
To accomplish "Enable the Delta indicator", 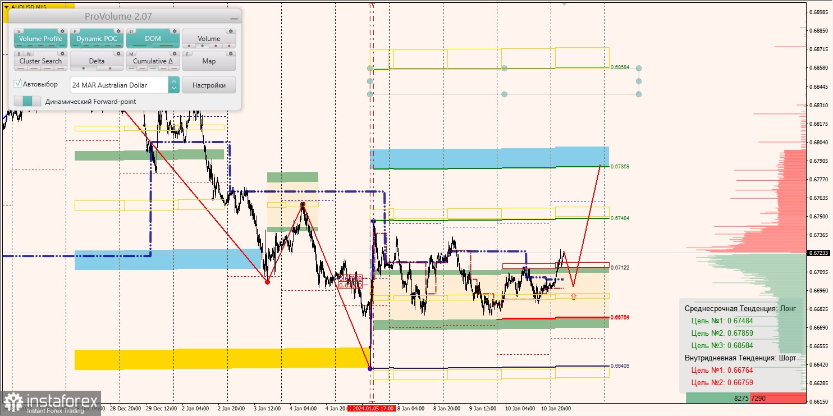I will [x=97, y=61].
